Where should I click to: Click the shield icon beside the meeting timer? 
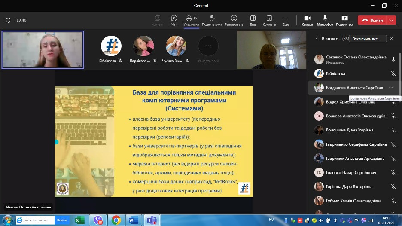[8, 20]
